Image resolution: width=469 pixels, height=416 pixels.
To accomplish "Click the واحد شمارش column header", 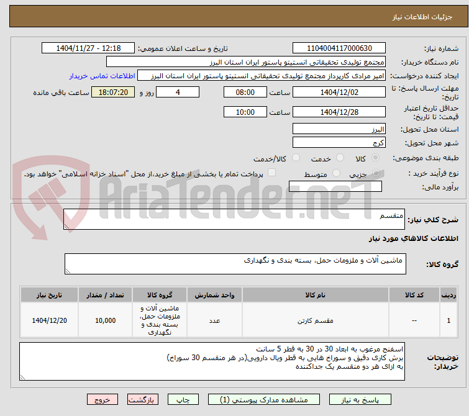I will tap(214, 295).
